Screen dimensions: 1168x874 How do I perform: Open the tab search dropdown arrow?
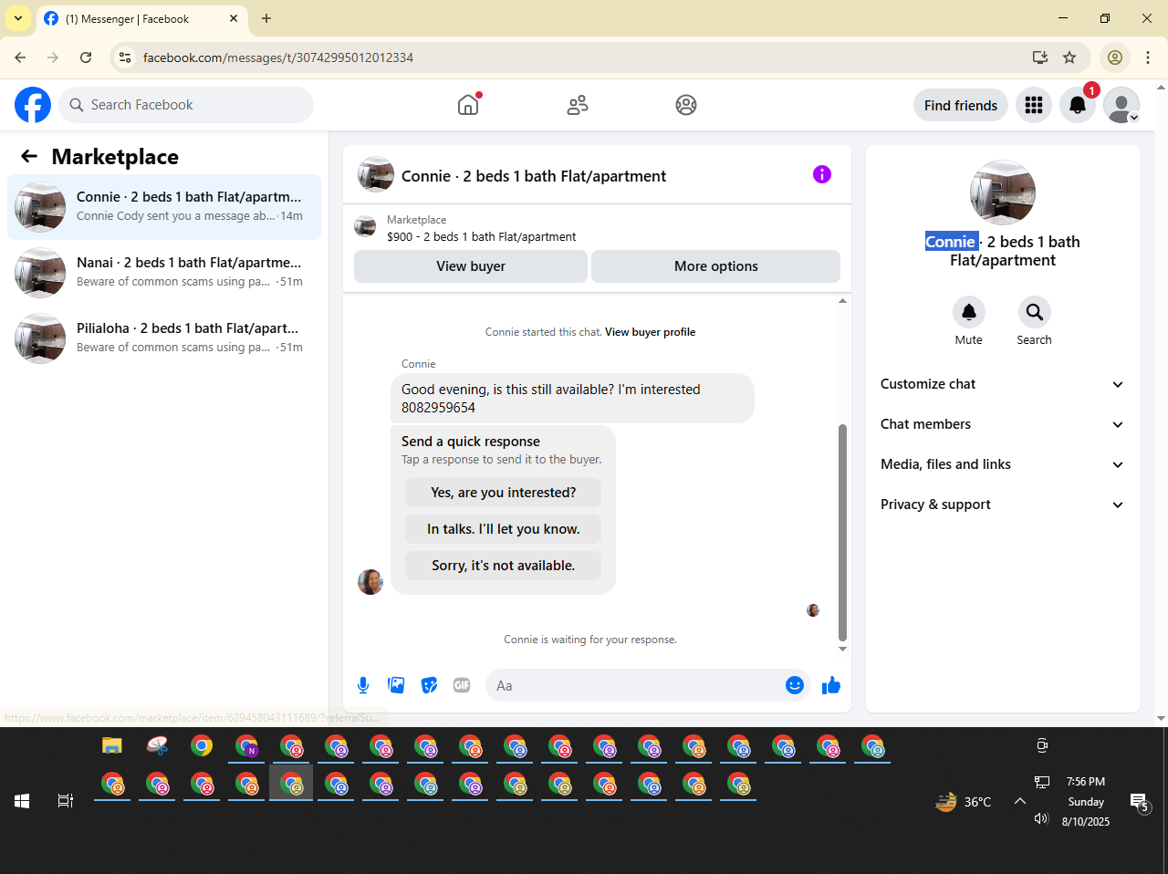pyautogui.click(x=18, y=18)
